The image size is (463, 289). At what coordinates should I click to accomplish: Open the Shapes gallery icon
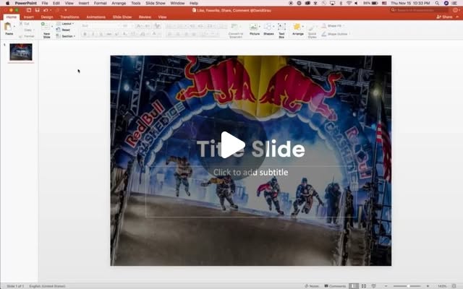click(x=268, y=27)
